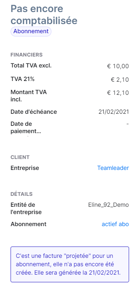
Task: Select the Montant TVA incl. label
Action: (x=29, y=96)
